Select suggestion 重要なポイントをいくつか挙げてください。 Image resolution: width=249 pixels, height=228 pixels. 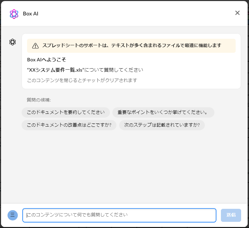(x=163, y=112)
